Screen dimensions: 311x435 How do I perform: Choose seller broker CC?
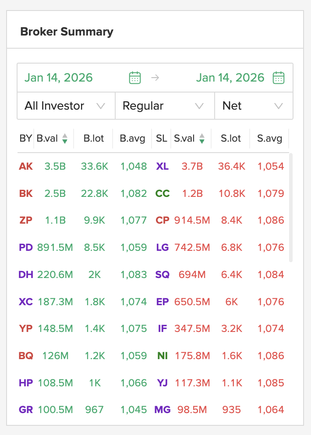click(163, 193)
